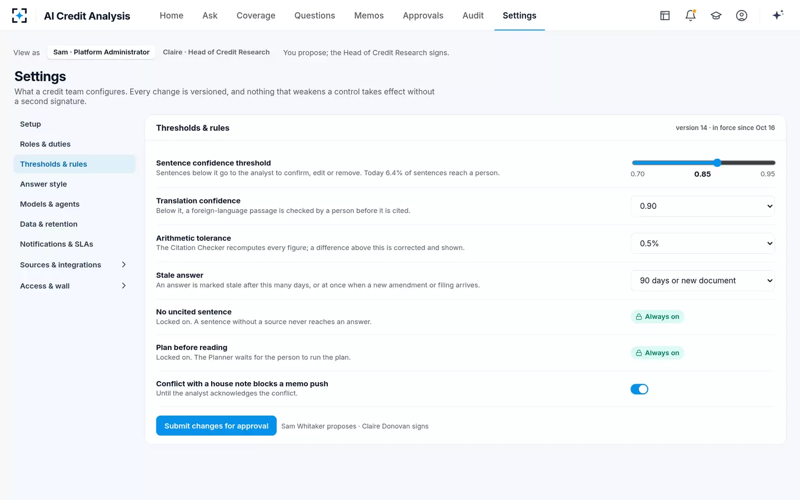The image size is (800, 500).
Task: Go to the Home tab
Action: point(172,16)
